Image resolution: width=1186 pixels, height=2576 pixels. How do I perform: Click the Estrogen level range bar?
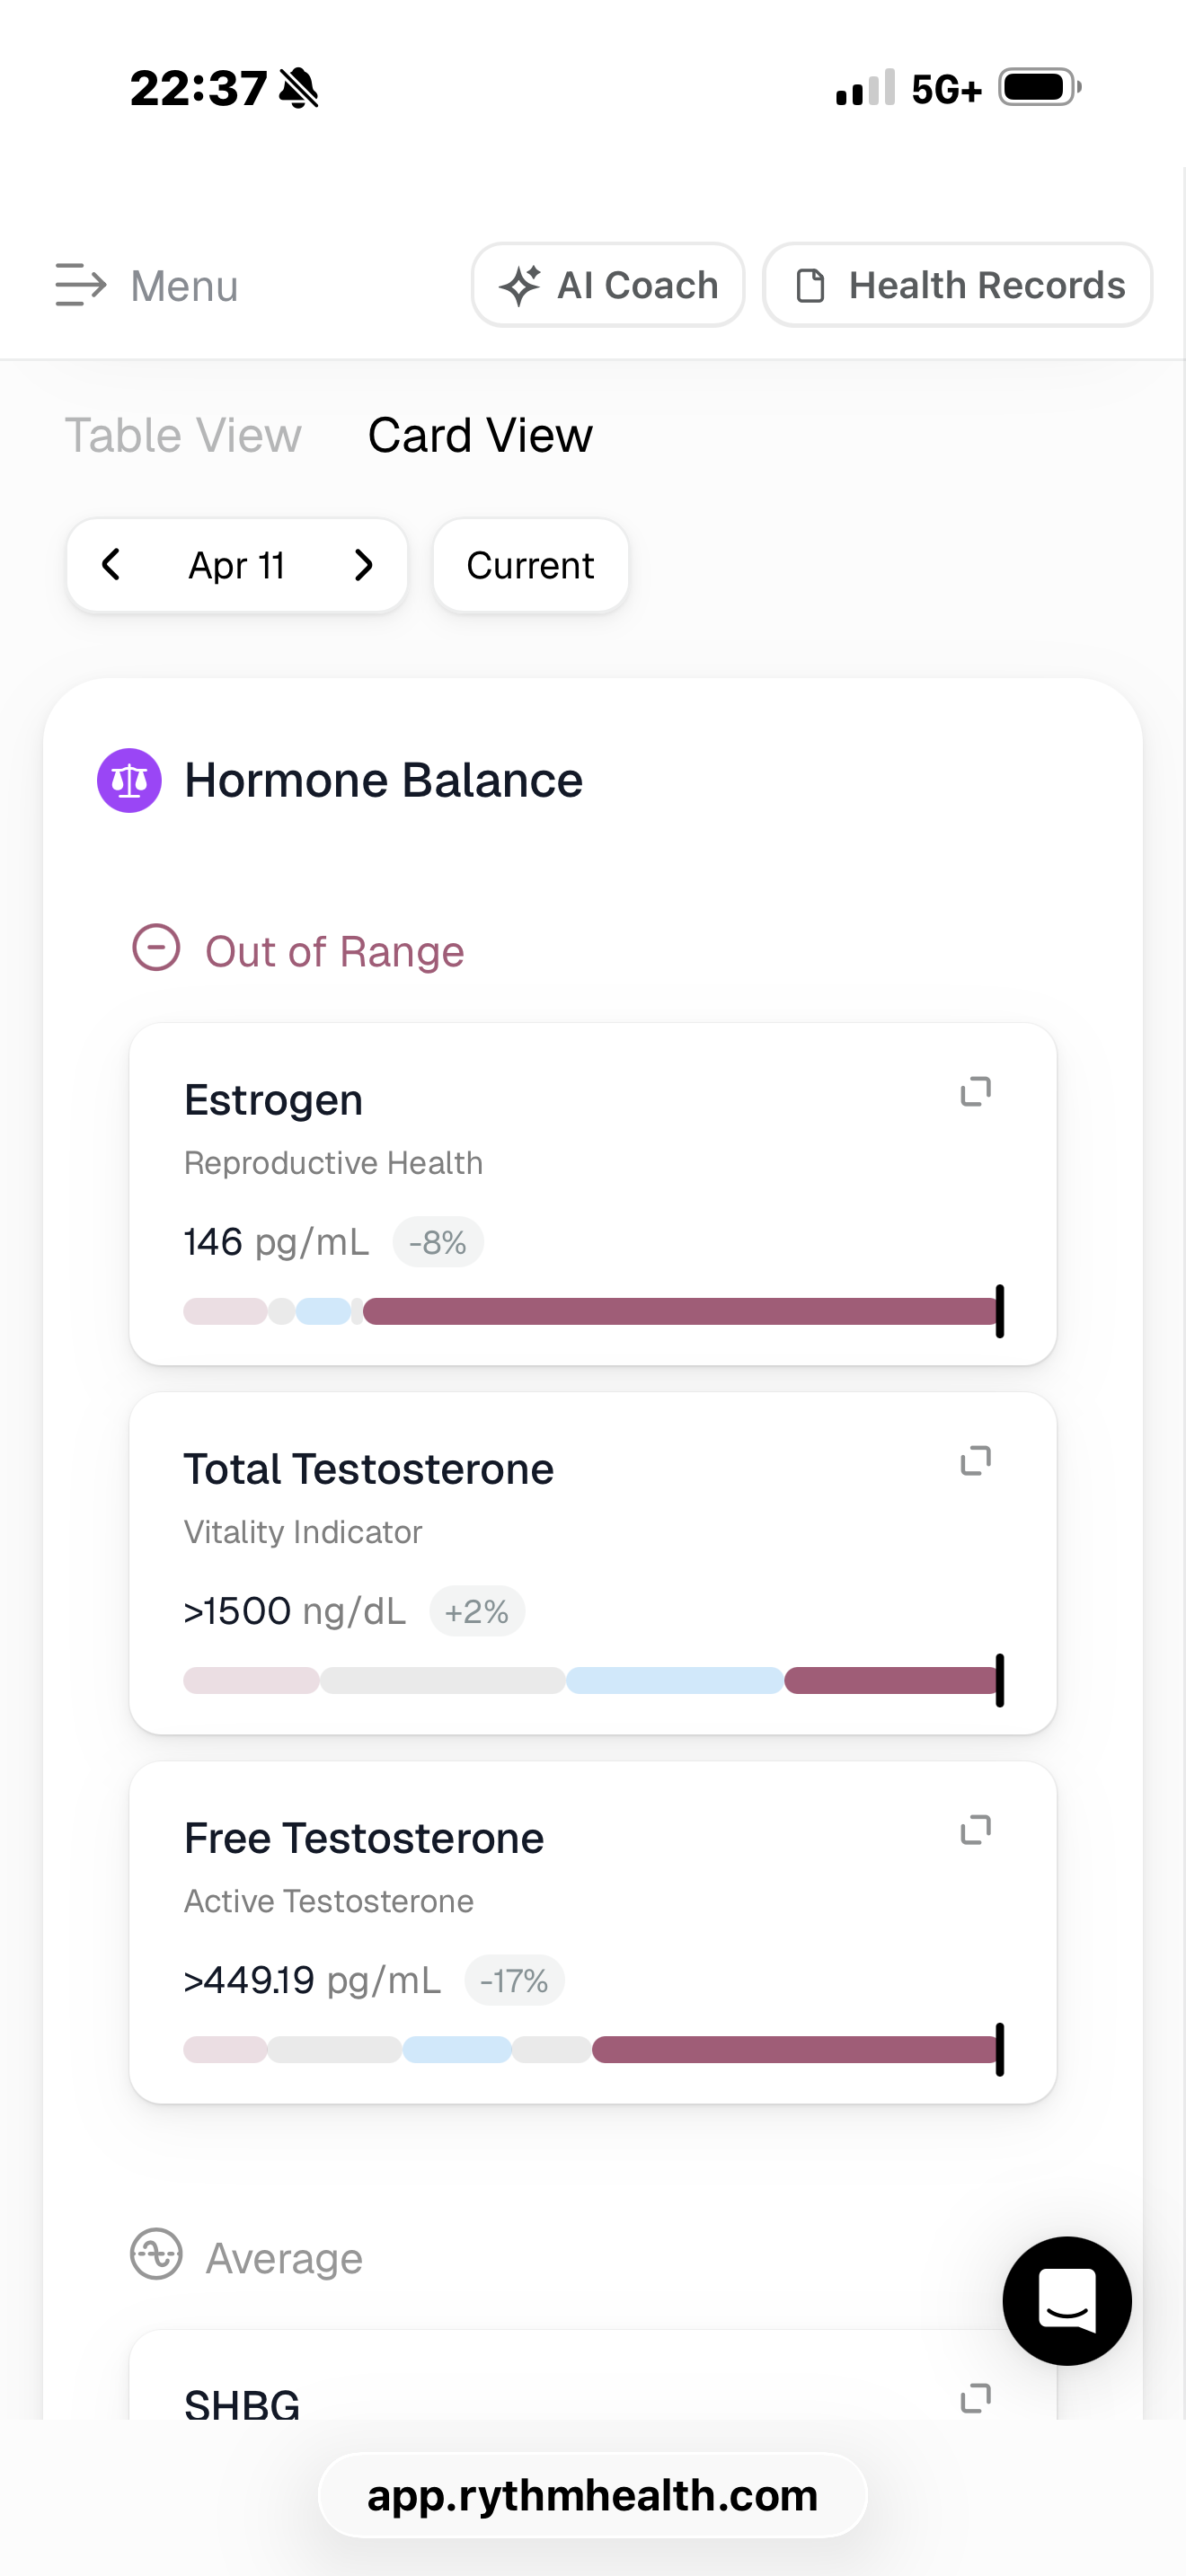594,1311
